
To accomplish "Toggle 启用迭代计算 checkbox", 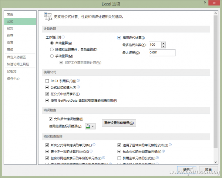I will coord(119,38).
